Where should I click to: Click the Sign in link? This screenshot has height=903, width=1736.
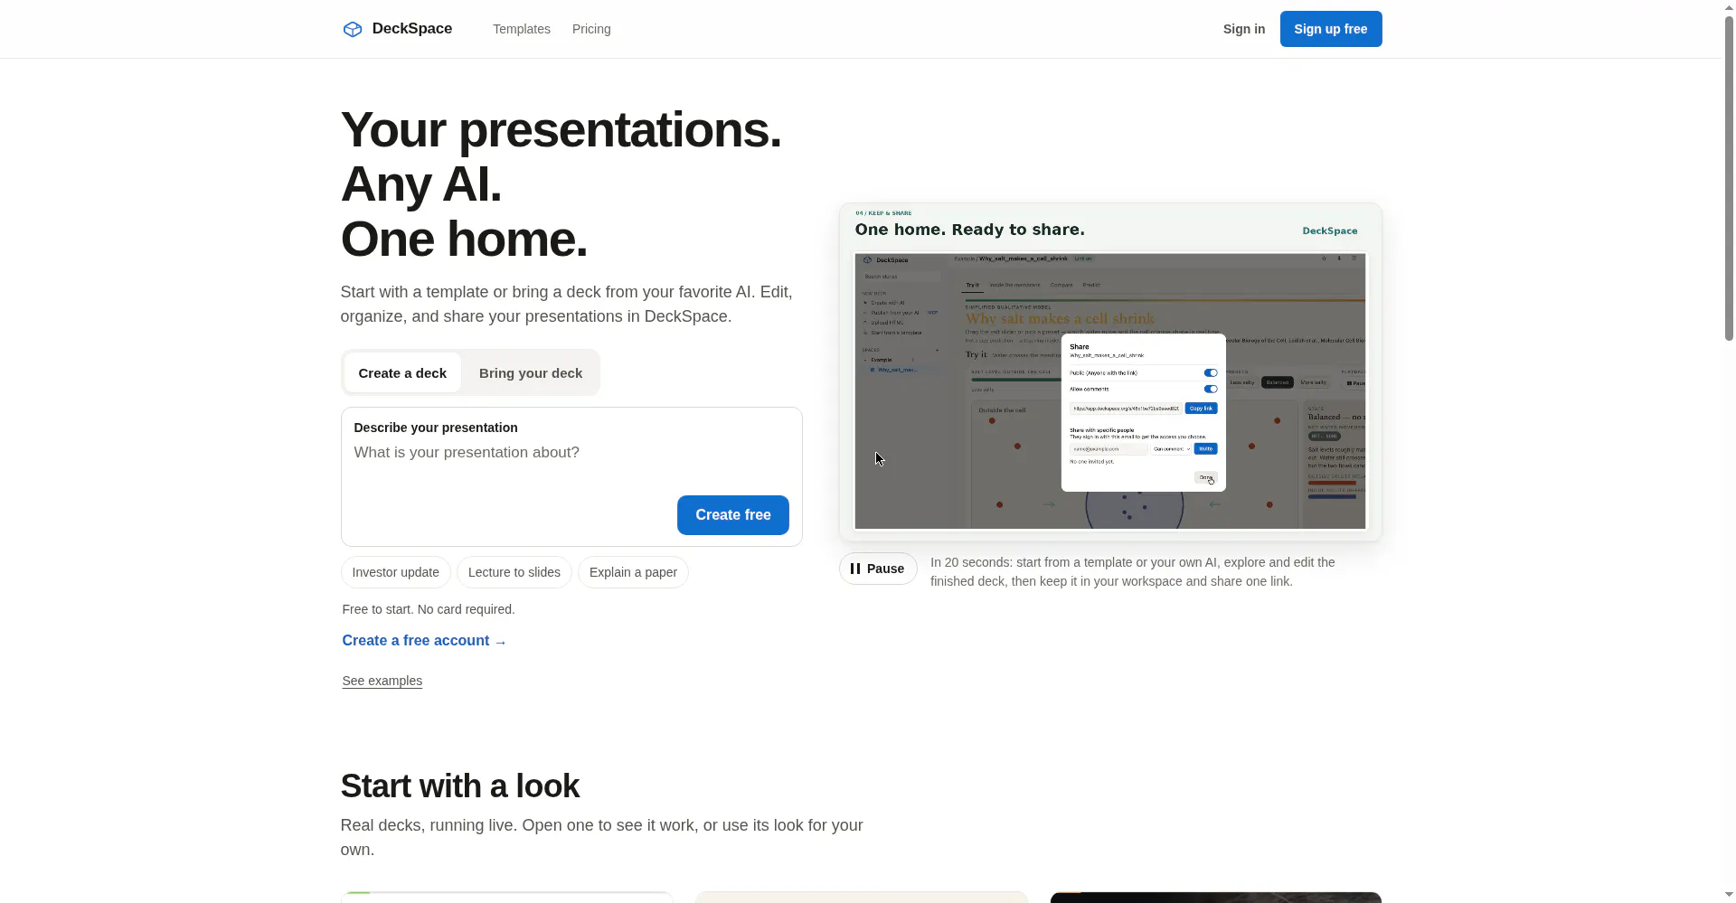[1244, 29]
